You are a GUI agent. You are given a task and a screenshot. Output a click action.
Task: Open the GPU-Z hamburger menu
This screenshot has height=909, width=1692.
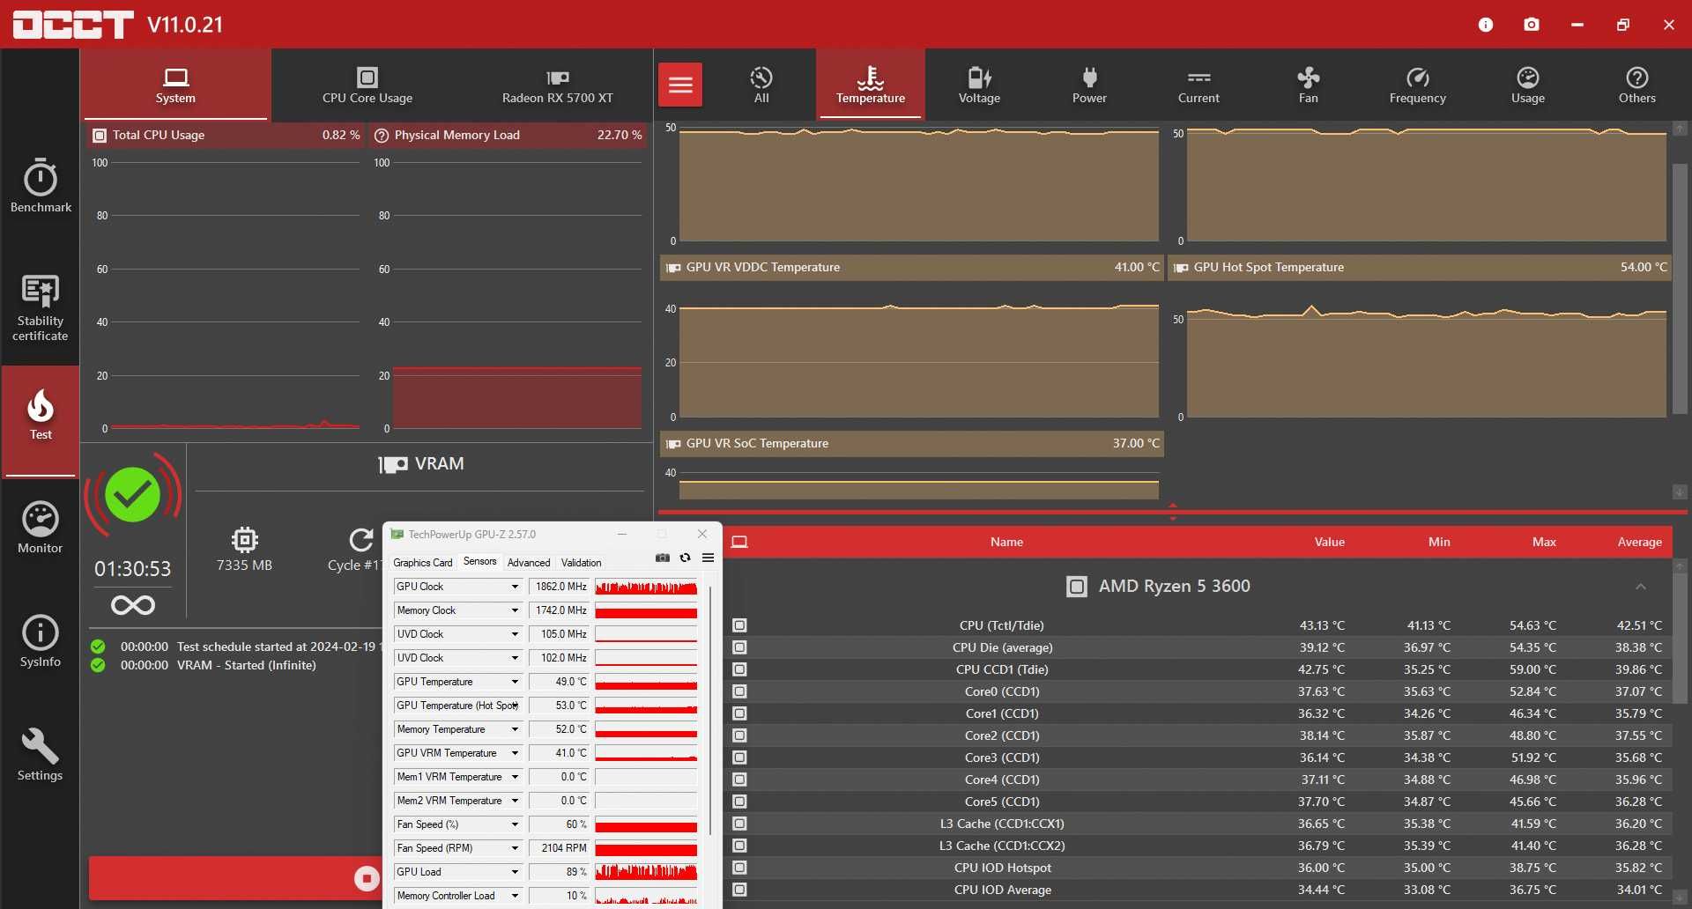[x=708, y=558]
